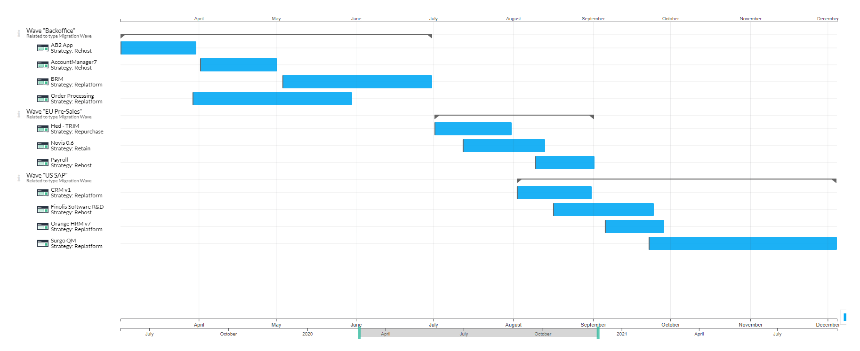Click the Finolis Software R&D name label
This screenshot has width=860, height=351.
(x=77, y=207)
